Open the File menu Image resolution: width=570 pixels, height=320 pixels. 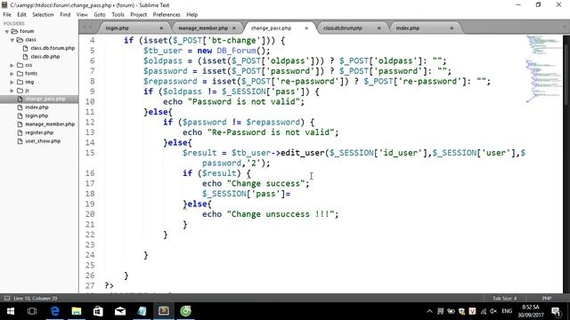point(7,15)
